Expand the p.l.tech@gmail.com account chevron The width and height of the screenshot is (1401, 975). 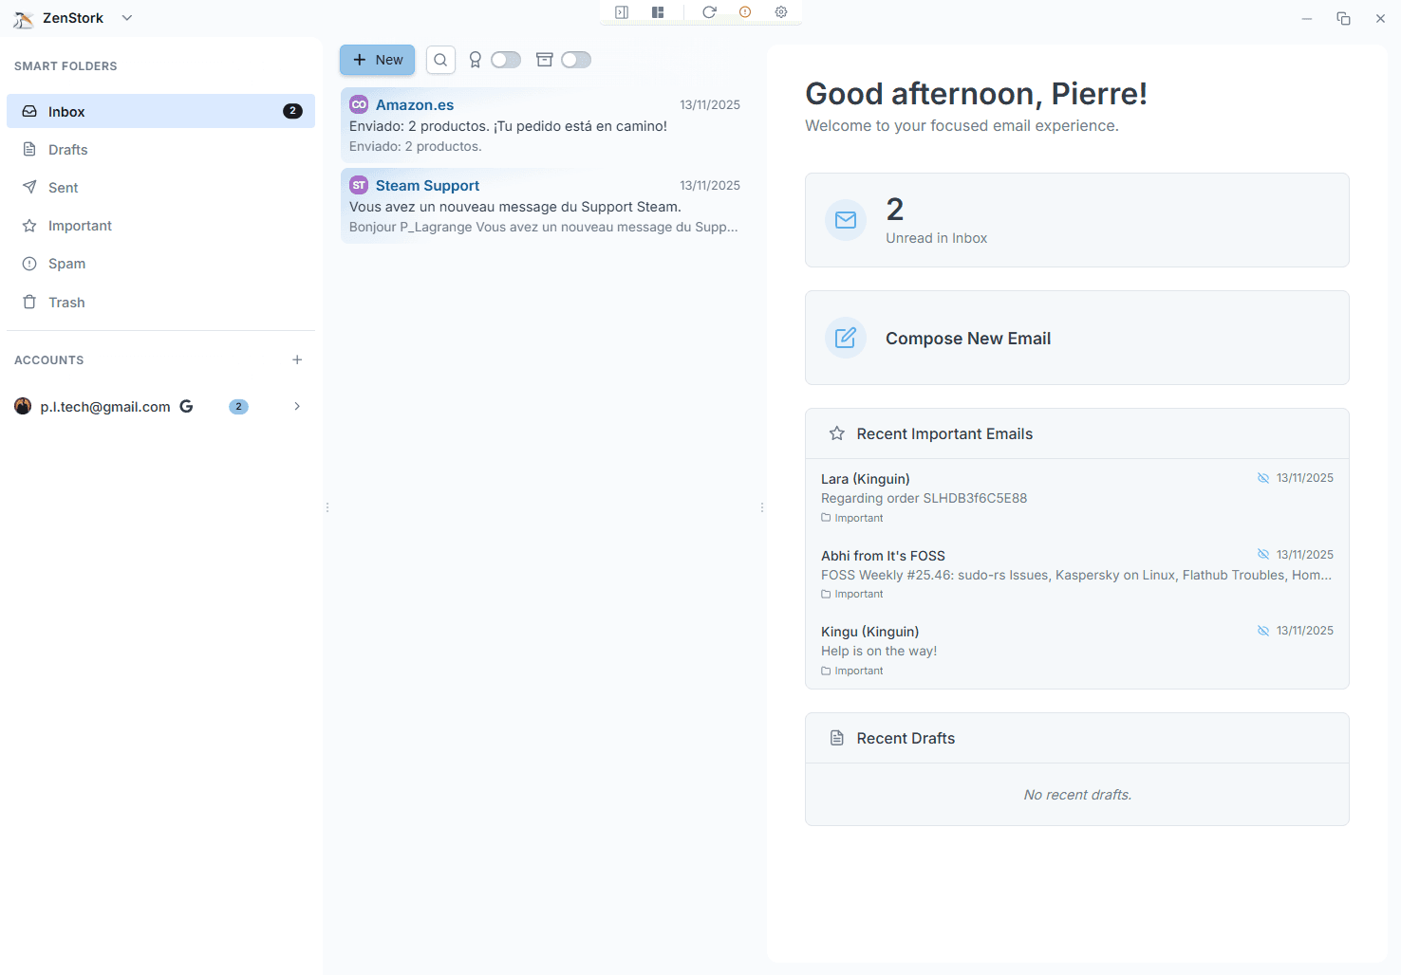click(x=297, y=407)
